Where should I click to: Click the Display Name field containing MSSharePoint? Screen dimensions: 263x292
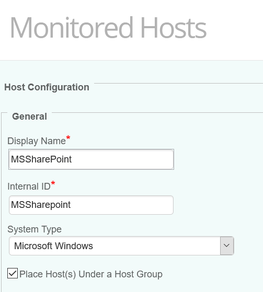point(91,159)
